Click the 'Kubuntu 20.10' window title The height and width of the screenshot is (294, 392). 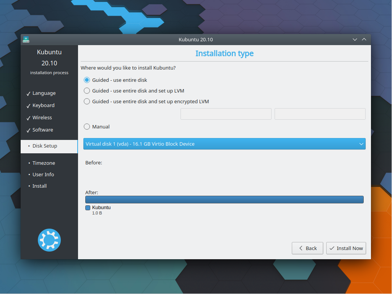(196, 39)
